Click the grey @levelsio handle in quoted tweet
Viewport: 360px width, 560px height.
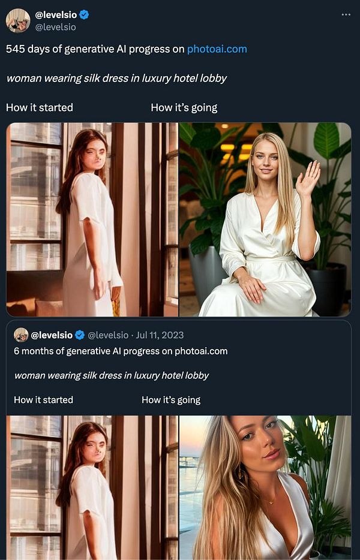click(108, 335)
